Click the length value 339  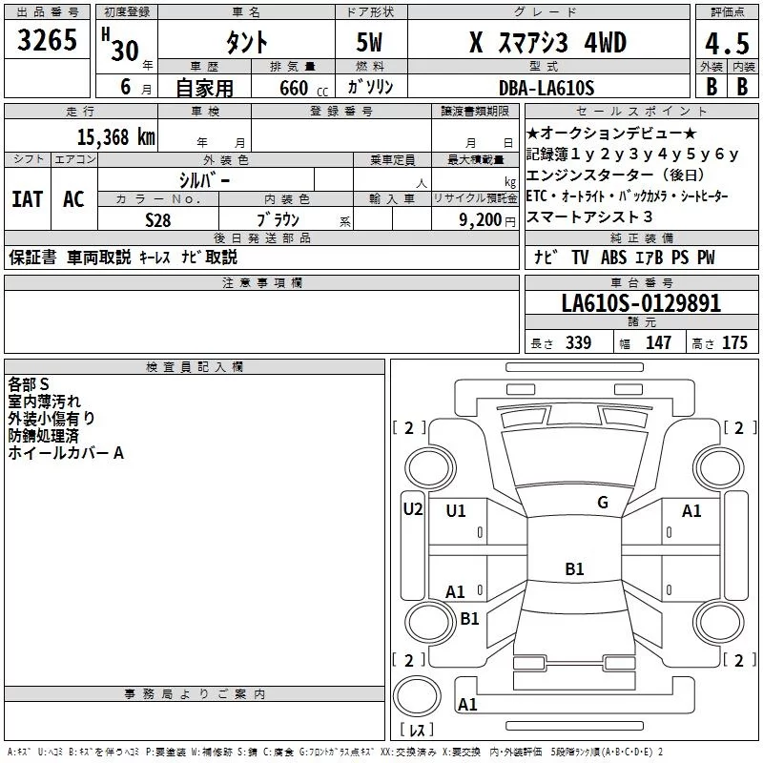578,342
